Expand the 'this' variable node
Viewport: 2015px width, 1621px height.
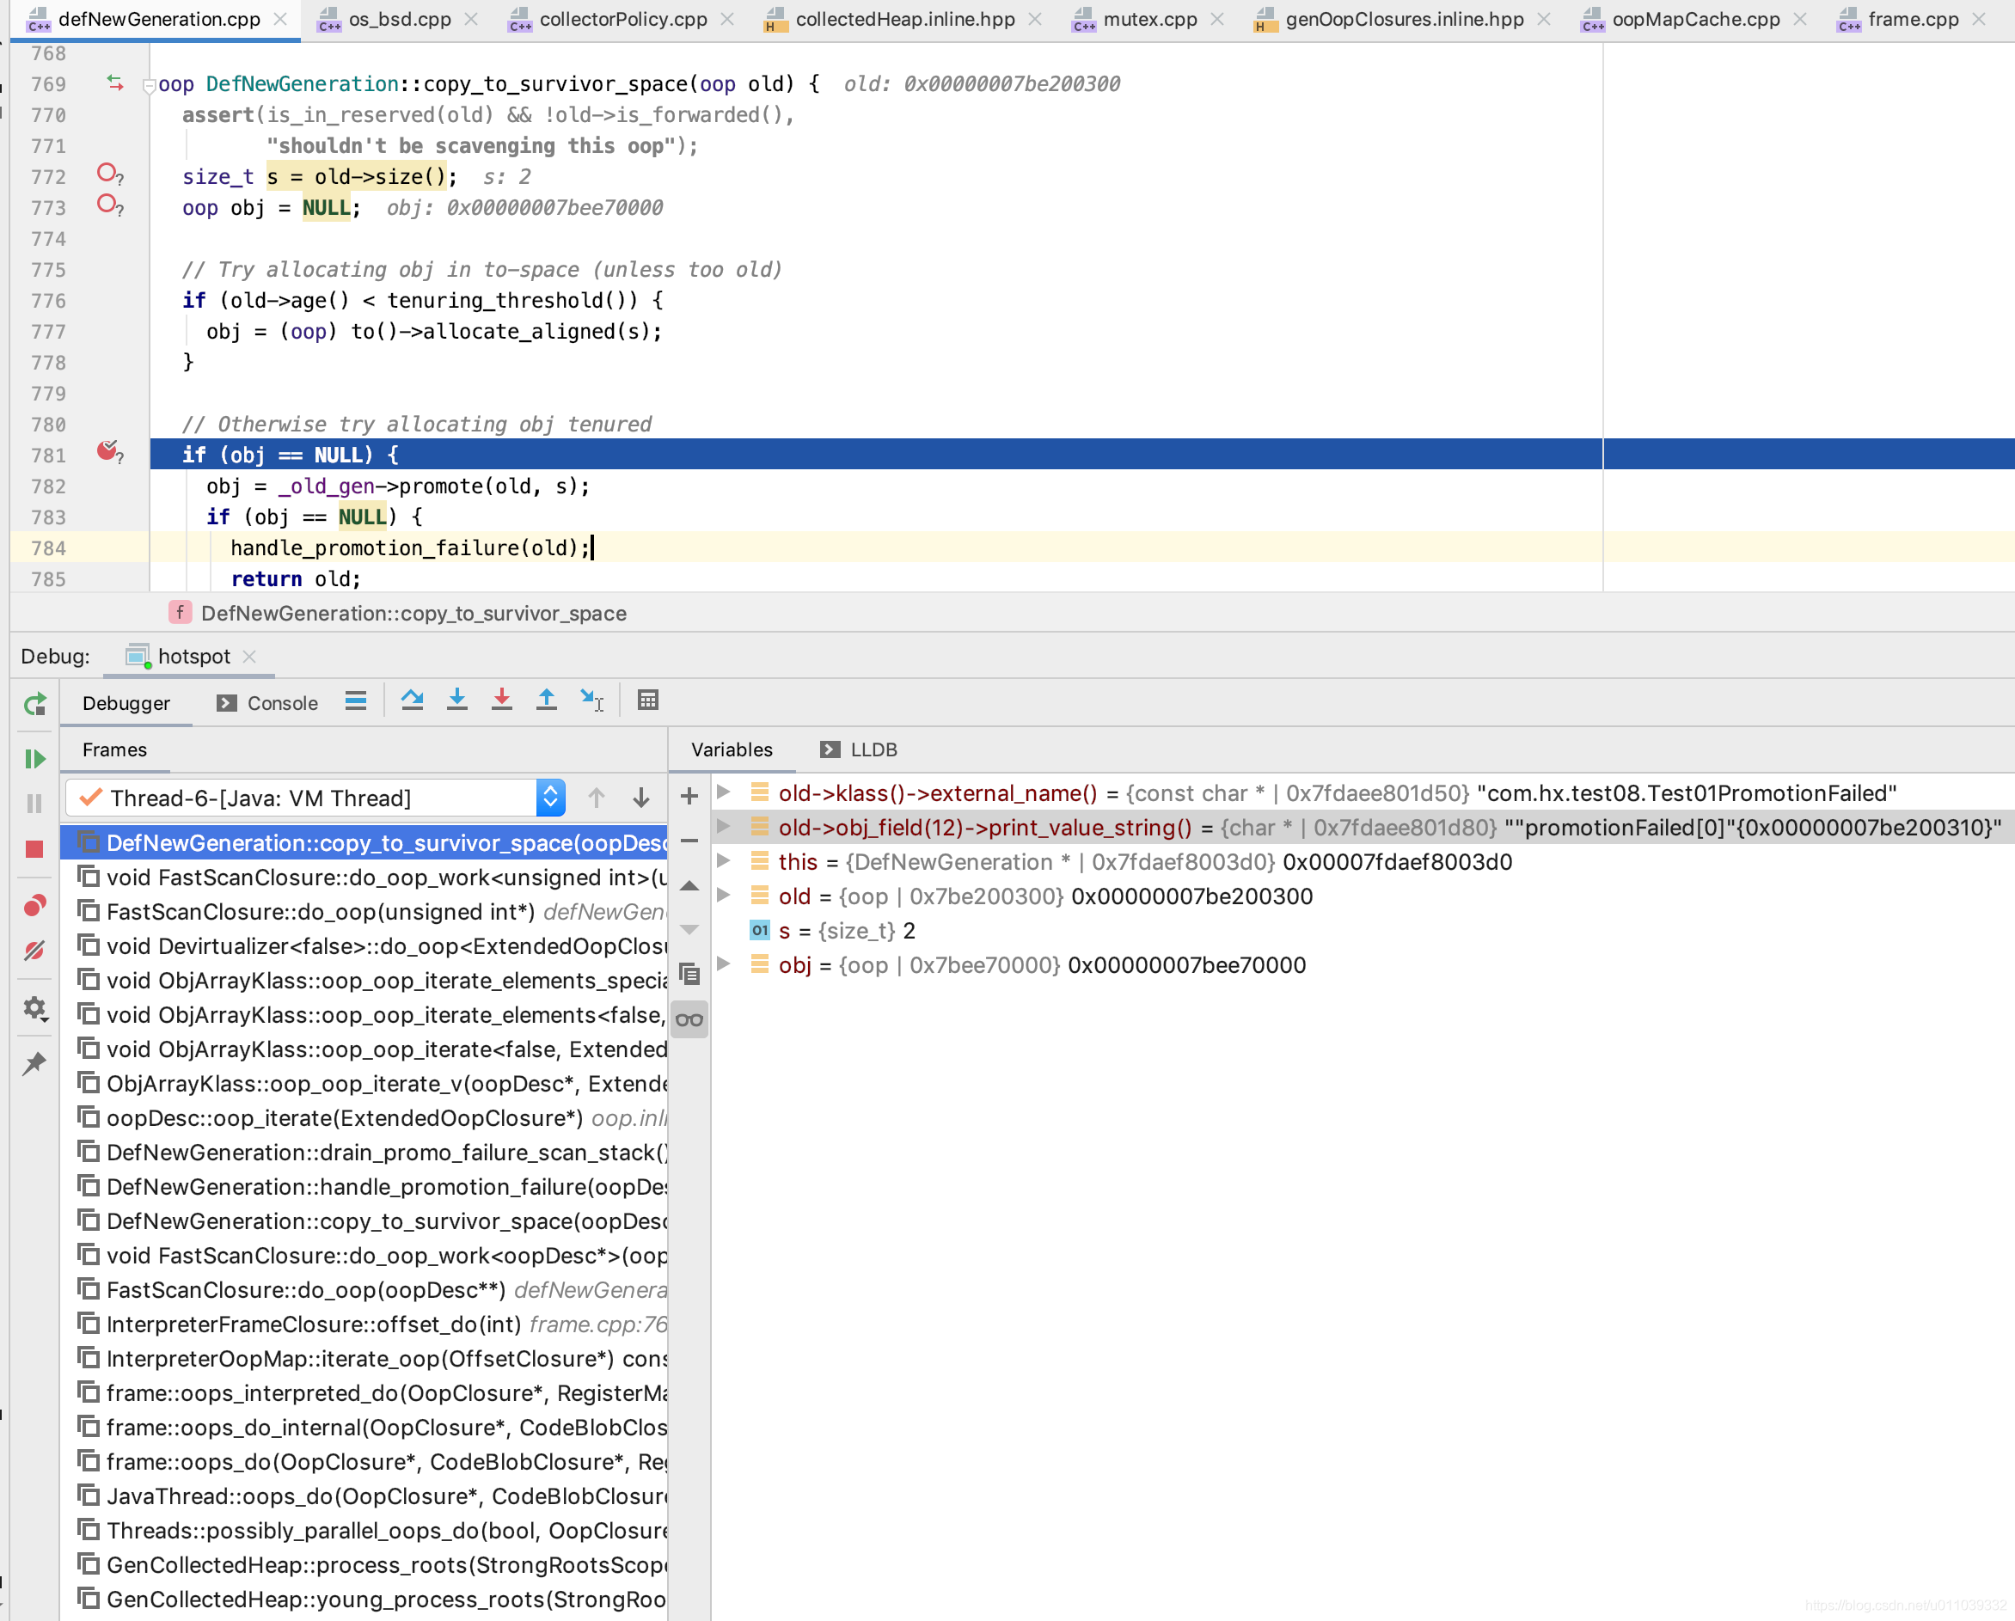point(723,860)
